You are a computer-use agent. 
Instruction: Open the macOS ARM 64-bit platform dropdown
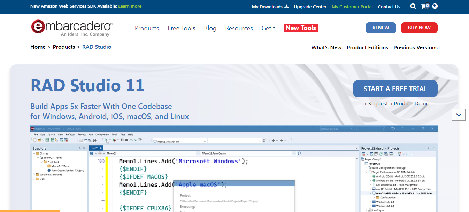tap(180, 141)
